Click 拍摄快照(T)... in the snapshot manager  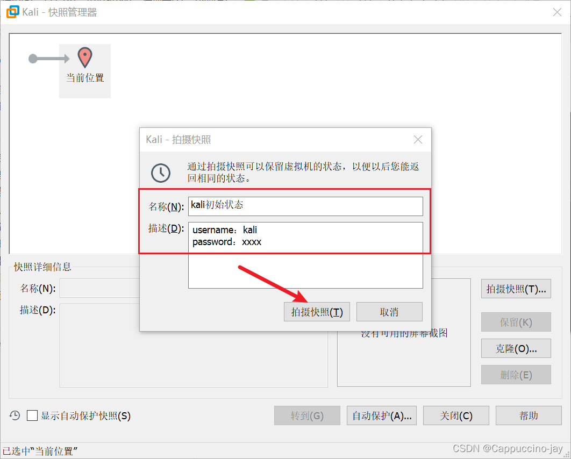pos(516,289)
